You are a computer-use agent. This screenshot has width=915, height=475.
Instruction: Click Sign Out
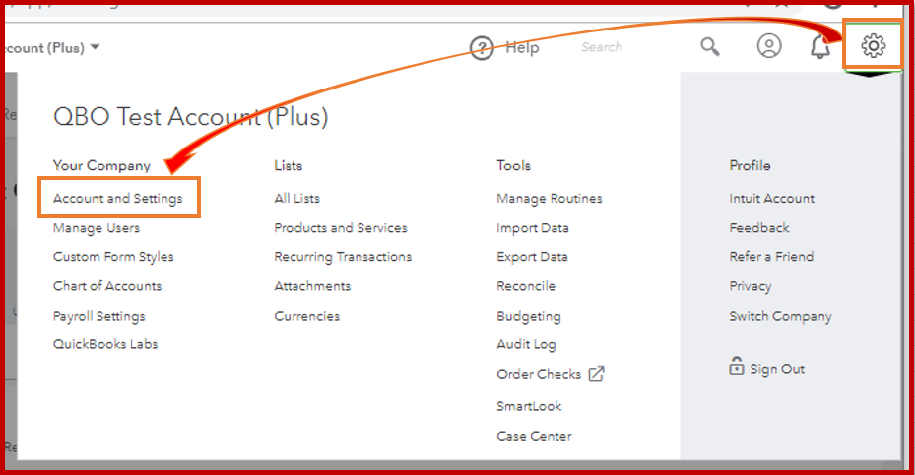point(777,369)
